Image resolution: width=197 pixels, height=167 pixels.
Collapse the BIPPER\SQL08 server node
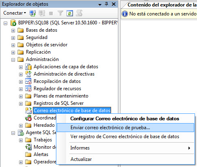(x=5, y=23)
